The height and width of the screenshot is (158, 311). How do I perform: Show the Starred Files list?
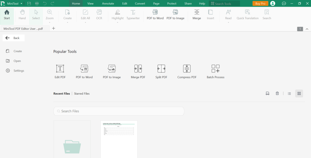click(82, 93)
